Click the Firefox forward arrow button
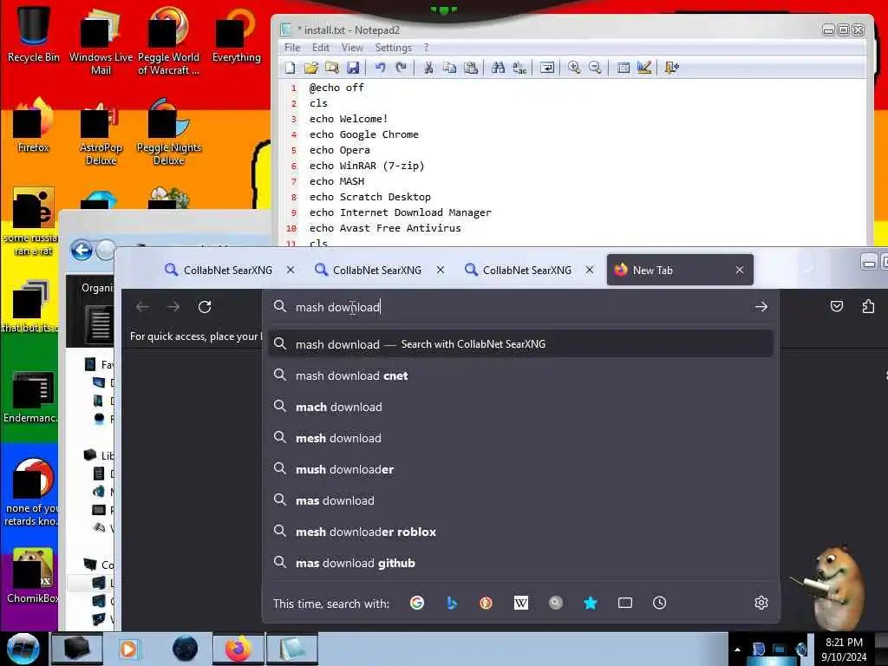 tap(173, 307)
